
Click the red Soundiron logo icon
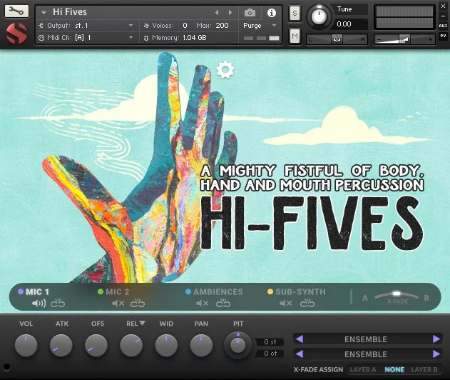[16, 34]
